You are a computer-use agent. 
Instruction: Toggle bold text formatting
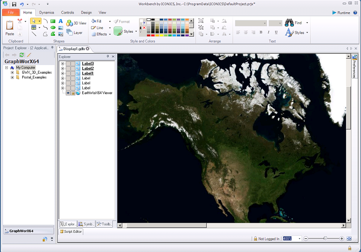pos(260,32)
